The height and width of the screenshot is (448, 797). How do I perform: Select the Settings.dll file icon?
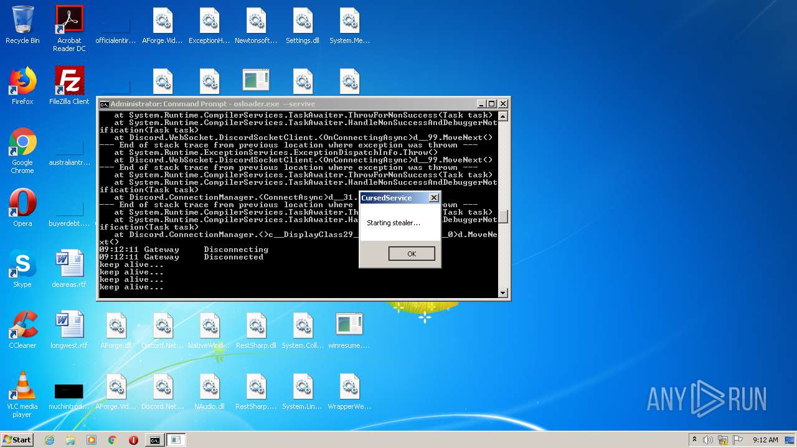pos(303,26)
